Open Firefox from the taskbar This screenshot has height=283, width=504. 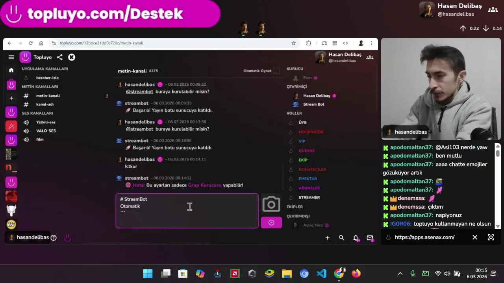click(356, 274)
